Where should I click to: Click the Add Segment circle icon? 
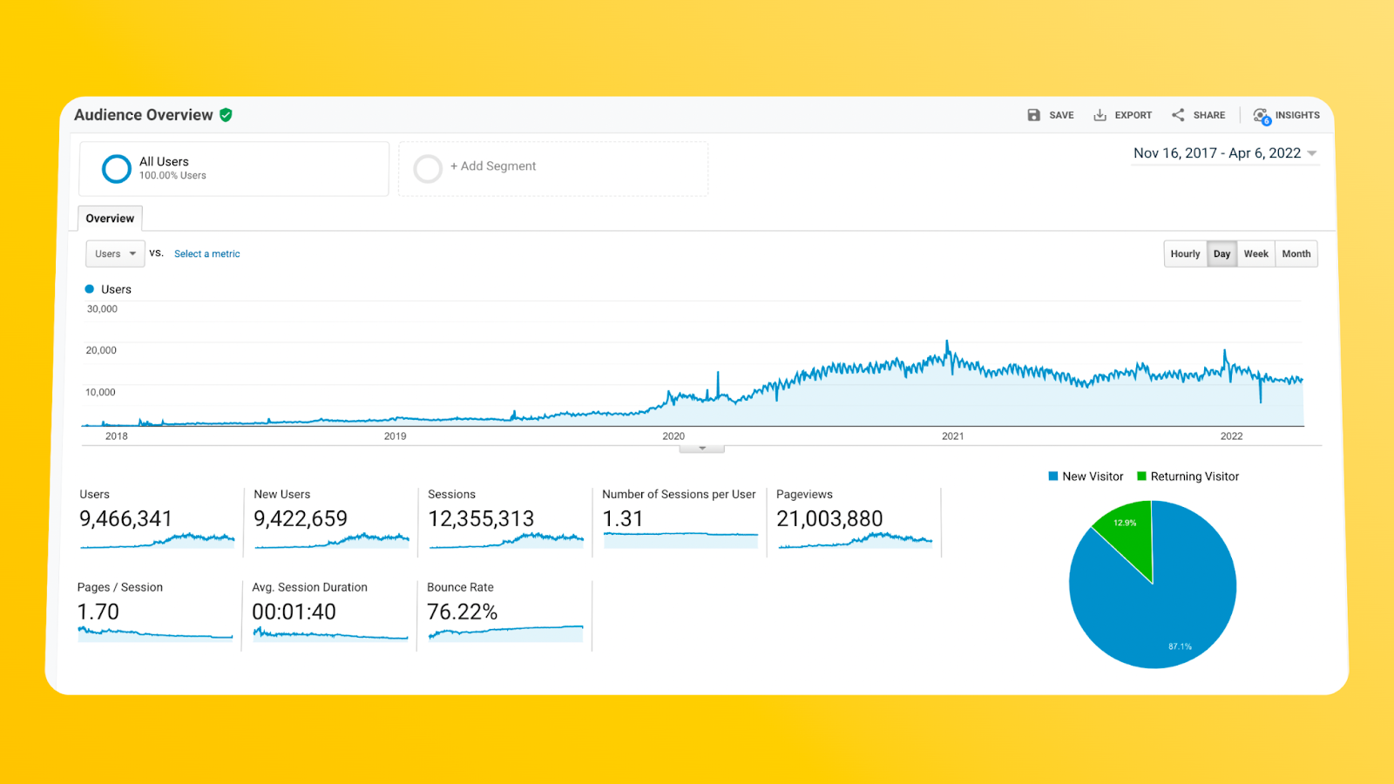click(428, 168)
